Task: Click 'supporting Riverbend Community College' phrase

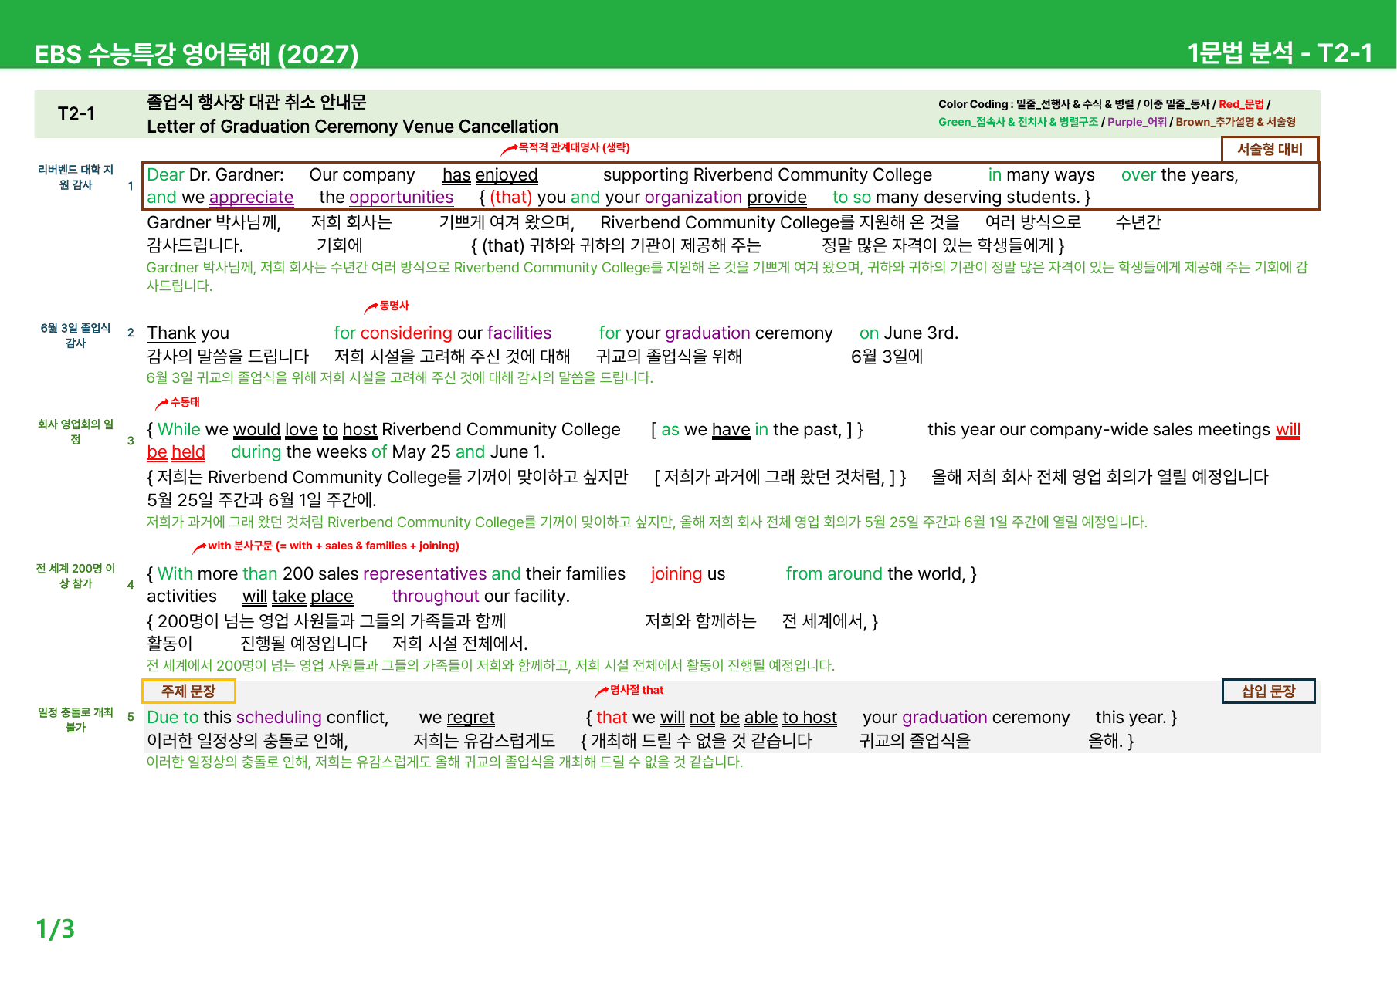Action: click(768, 175)
